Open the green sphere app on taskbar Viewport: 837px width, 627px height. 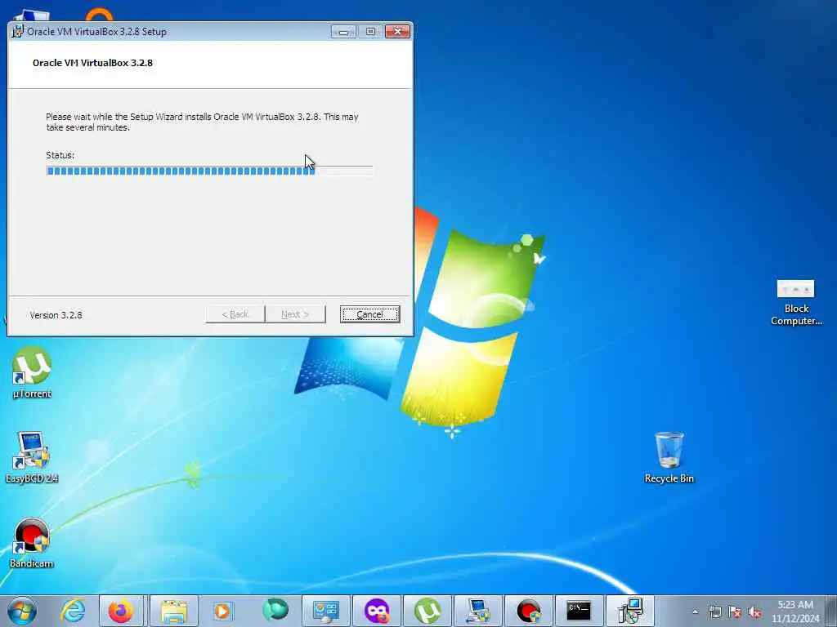275,611
